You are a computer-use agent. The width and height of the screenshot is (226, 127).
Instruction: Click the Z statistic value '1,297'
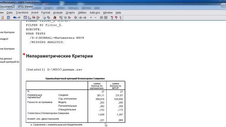[120, 114]
